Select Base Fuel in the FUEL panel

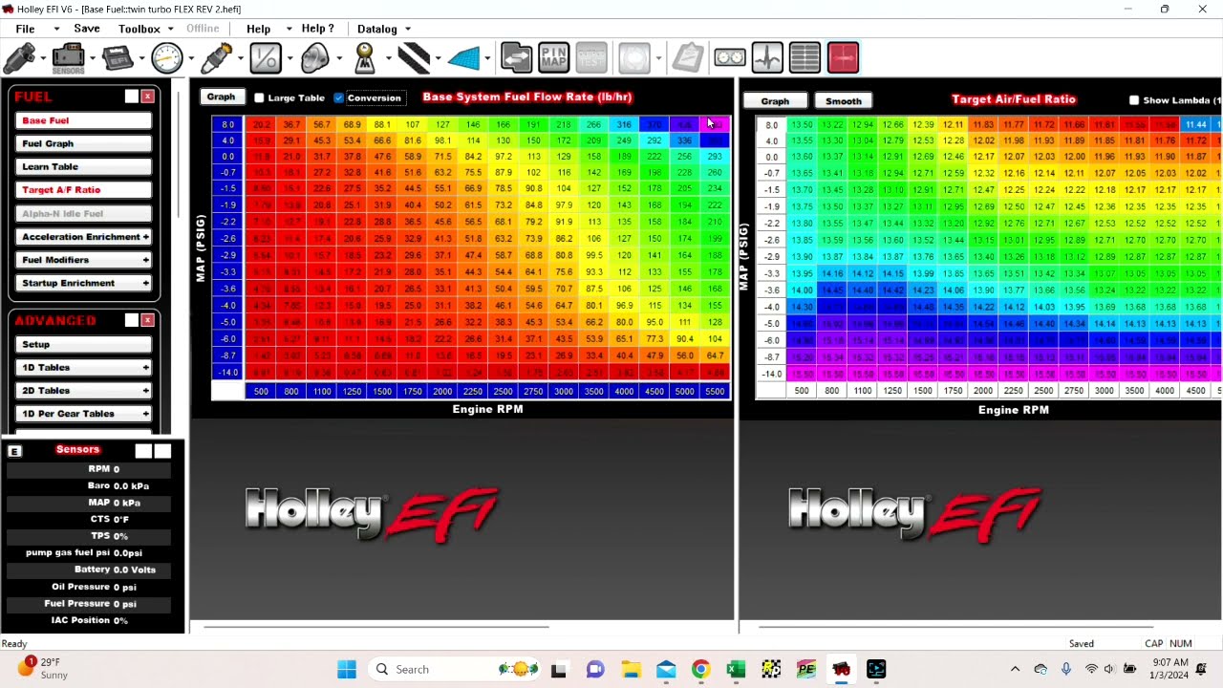(x=84, y=120)
